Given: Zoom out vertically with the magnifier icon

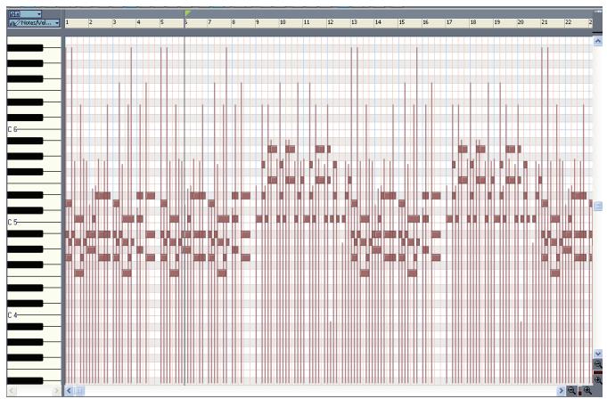Looking at the screenshot, I should pos(598,364).
